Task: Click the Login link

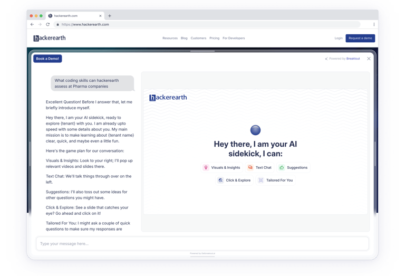Action: point(339,38)
